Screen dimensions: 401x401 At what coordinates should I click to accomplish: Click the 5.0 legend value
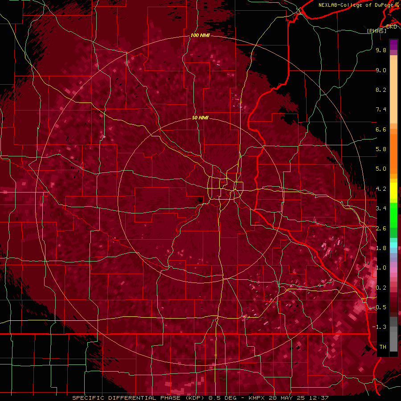click(x=381, y=169)
